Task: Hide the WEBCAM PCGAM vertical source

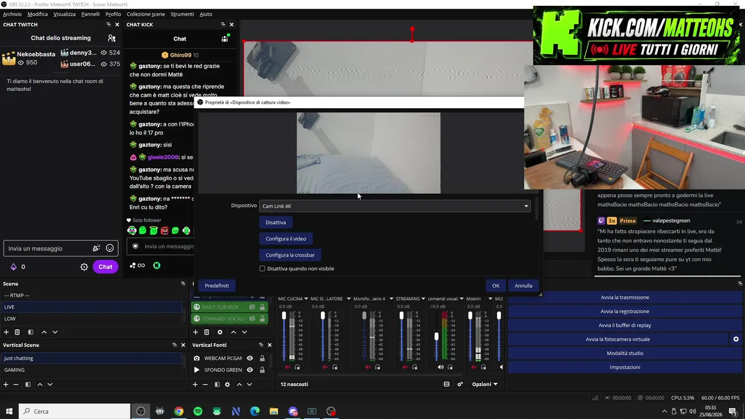Action: (x=250, y=358)
